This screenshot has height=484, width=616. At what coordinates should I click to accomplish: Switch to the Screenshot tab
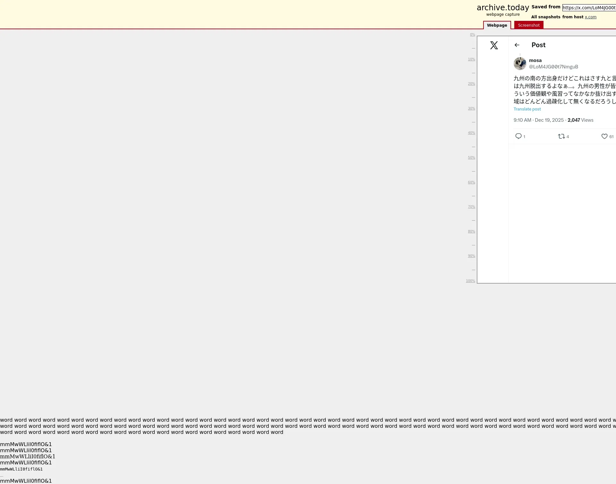pyautogui.click(x=528, y=25)
